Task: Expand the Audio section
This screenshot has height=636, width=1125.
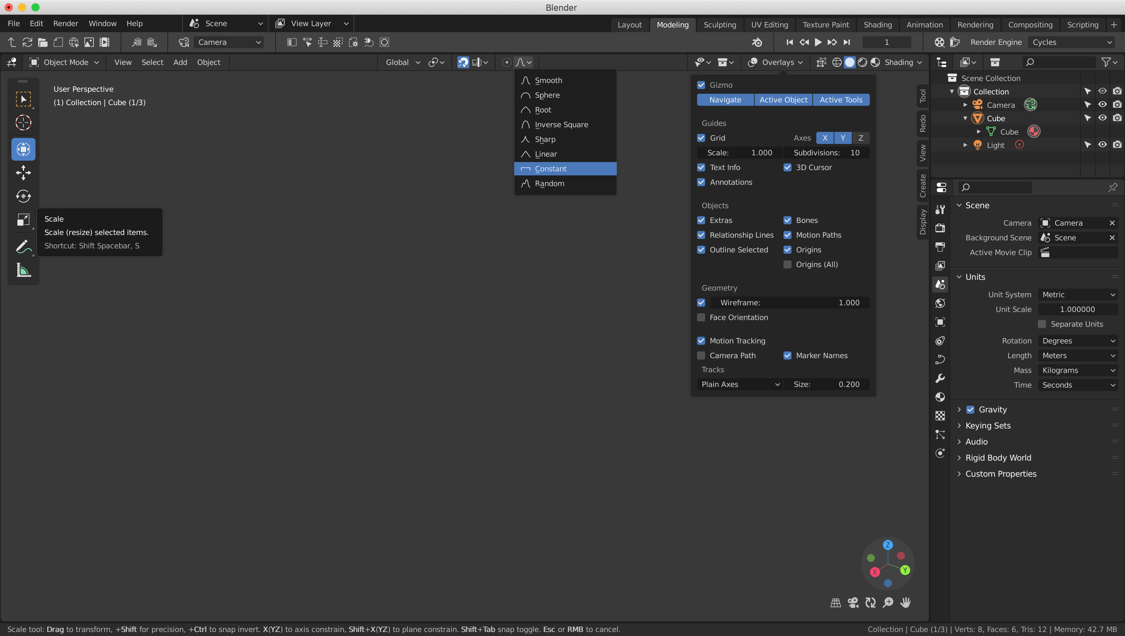Action: 977,441
